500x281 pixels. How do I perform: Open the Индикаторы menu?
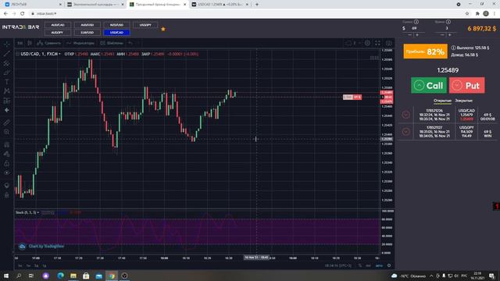80,43
